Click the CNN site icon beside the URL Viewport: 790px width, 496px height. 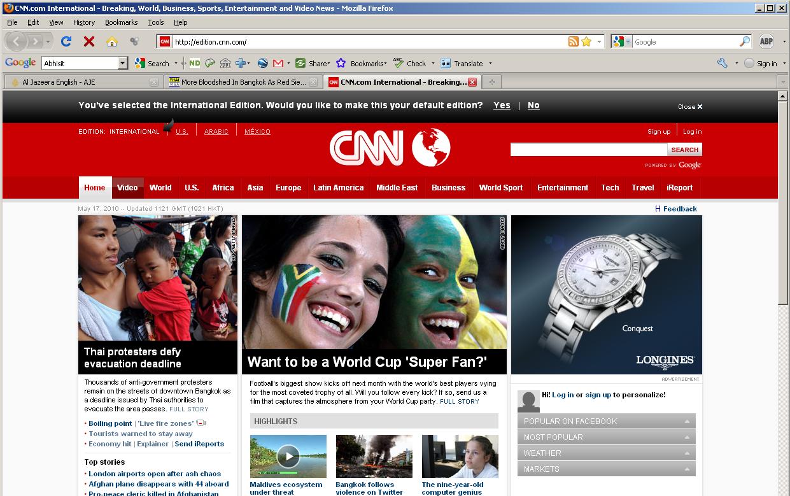(165, 41)
